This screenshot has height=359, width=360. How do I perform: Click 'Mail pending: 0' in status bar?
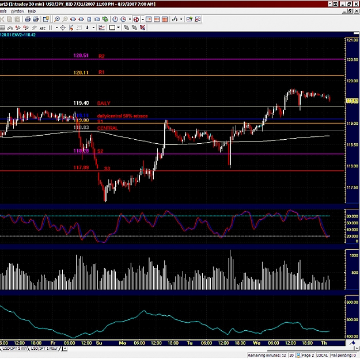(x=343, y=356)
